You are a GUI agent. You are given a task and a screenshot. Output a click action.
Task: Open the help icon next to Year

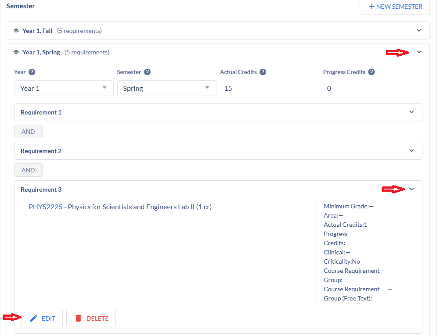pyautogui.click(x=32, y=72)
